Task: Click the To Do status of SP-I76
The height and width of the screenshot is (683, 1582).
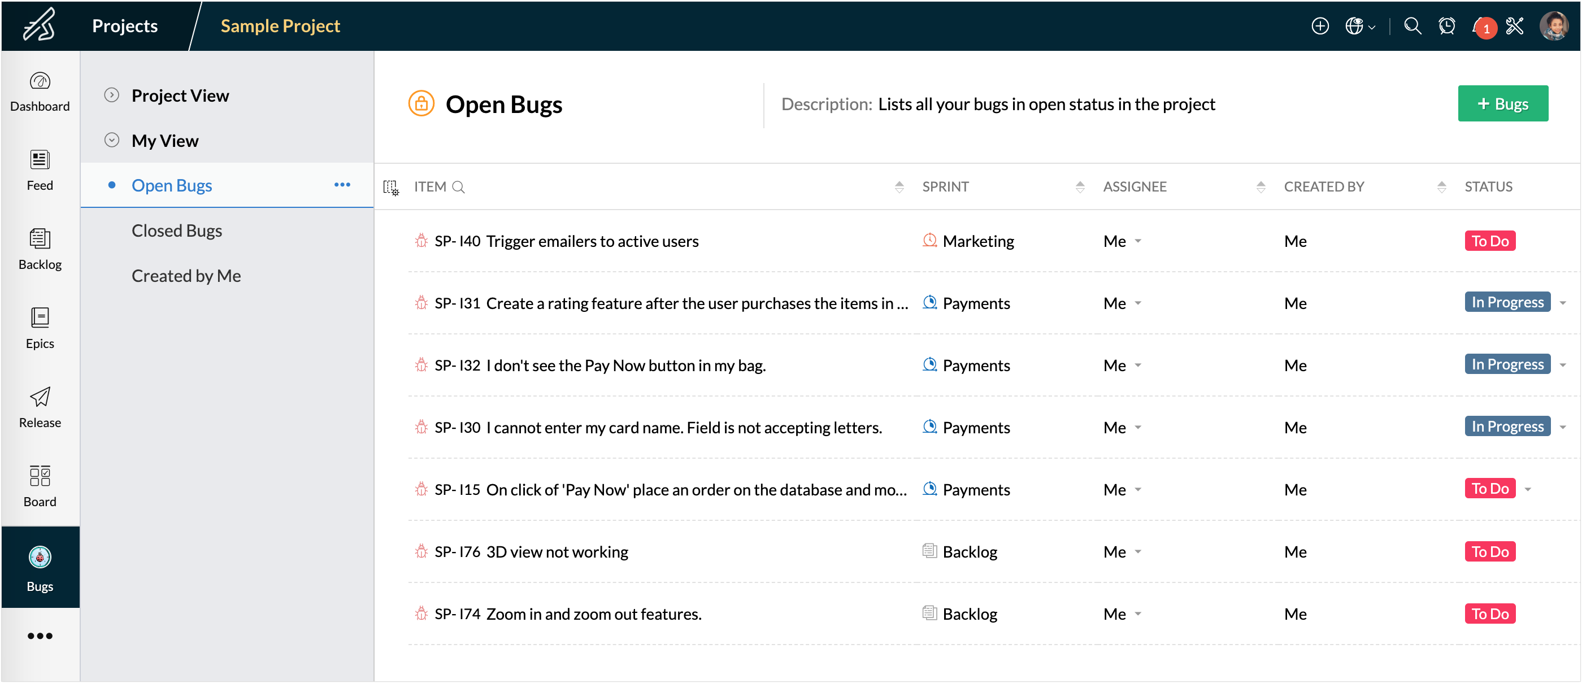Action: [x=1489, y=551]
